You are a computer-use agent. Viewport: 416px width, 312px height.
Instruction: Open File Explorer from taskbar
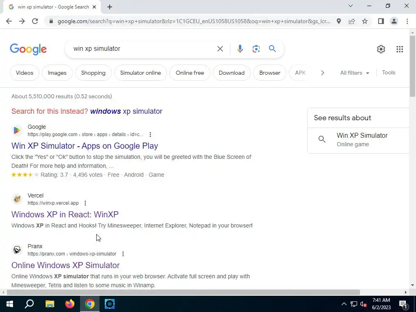[50, 304]
